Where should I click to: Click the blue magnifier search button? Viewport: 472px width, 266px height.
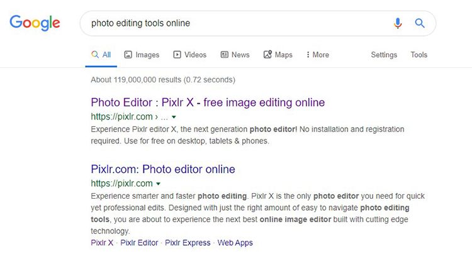point(420,23)
